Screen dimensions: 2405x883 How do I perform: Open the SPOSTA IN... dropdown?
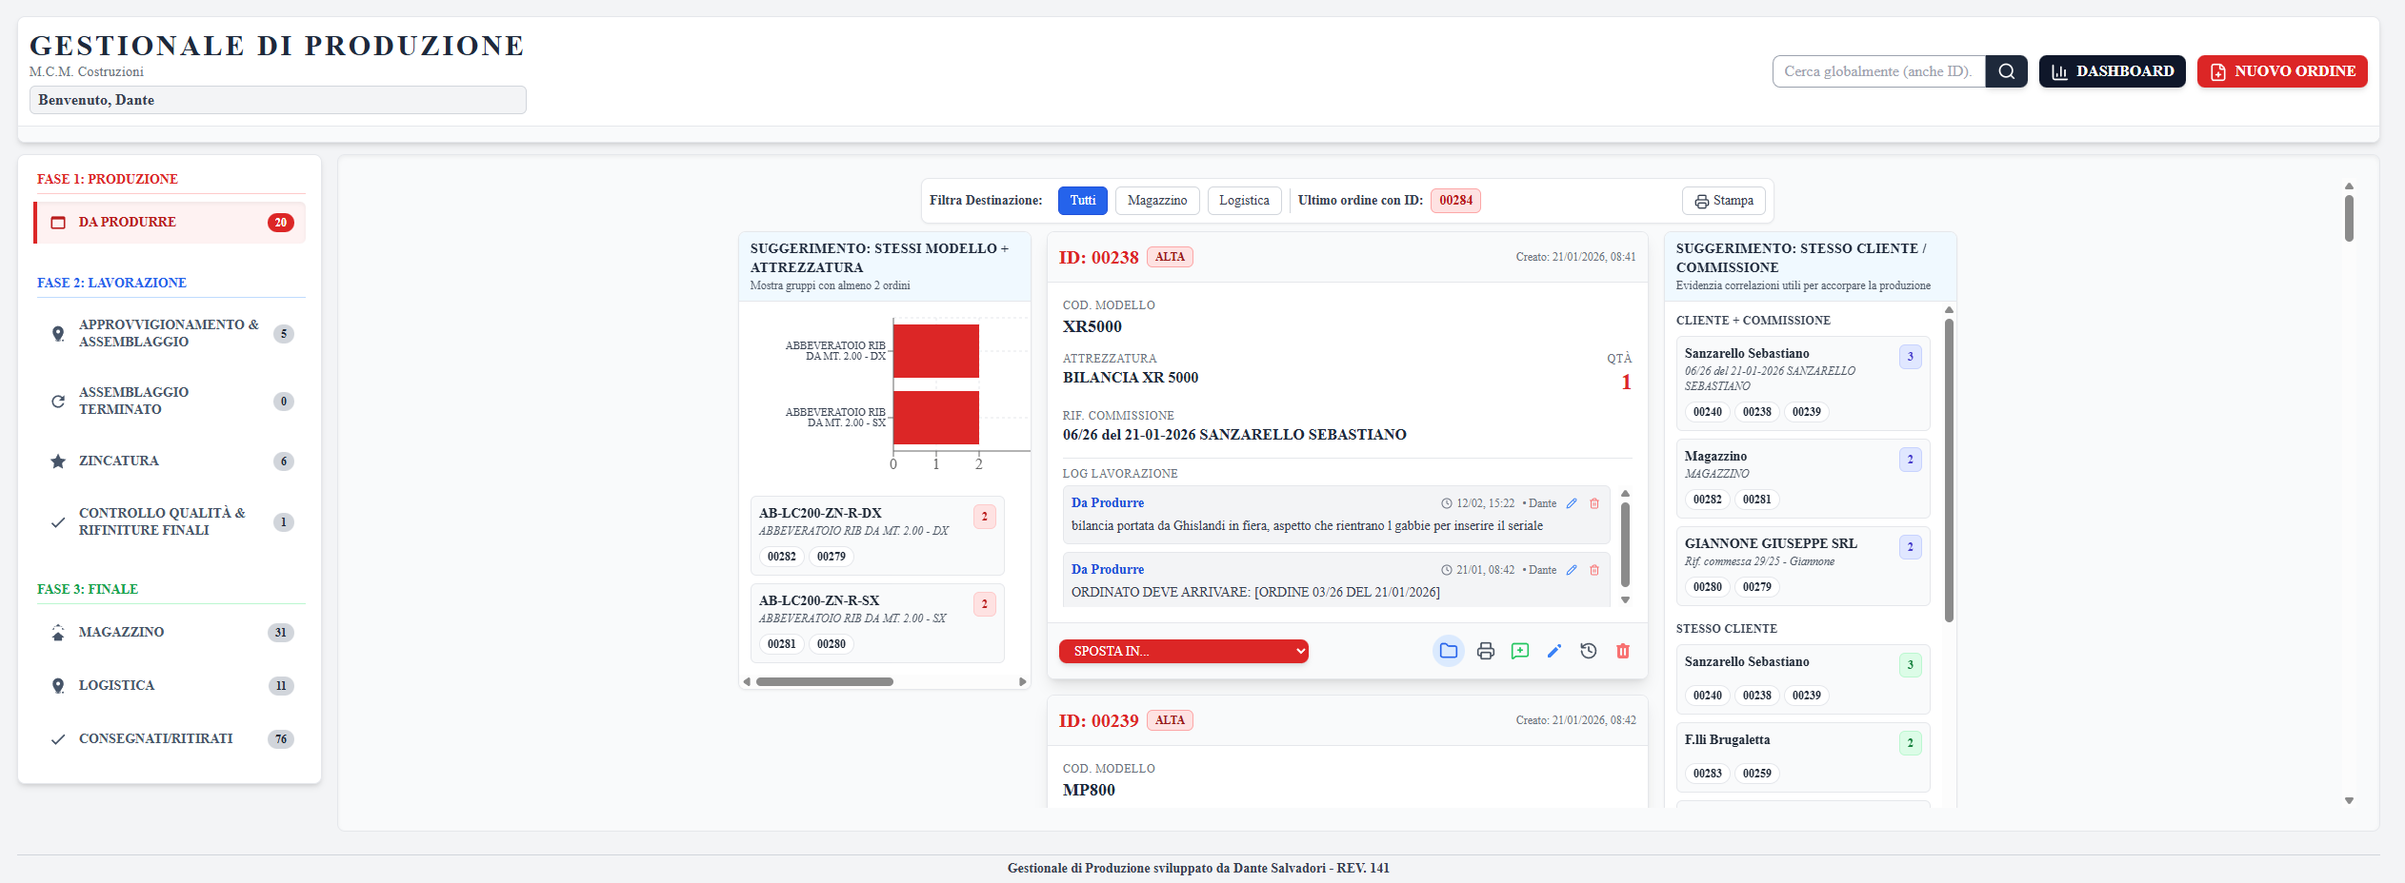(x=1183, y=651)
